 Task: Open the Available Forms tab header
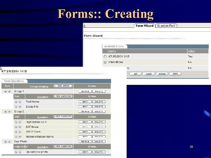point(114,46)
